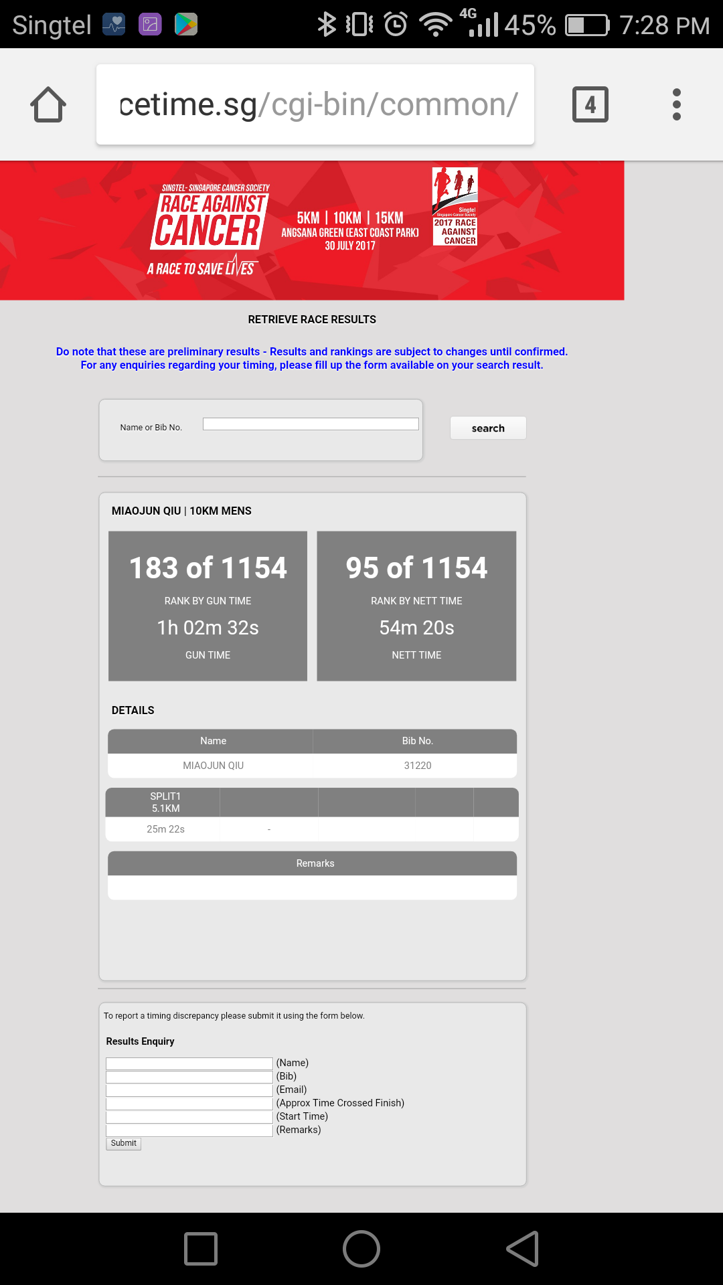The height and width of the screenshot is (1285, 723).
Task: Click the 2017 Race Against Cancer logo
Action: 455,206
